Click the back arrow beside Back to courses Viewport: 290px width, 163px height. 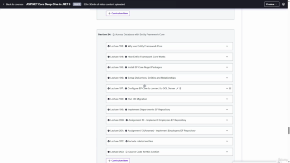click(x=4, y=4)
